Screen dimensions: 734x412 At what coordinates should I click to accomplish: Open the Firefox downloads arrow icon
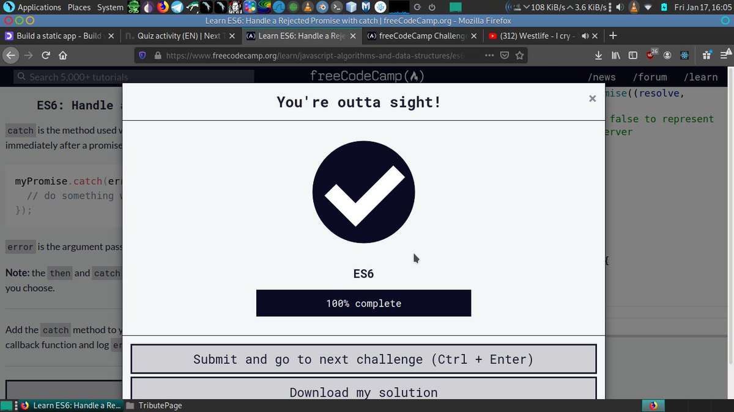598,56
